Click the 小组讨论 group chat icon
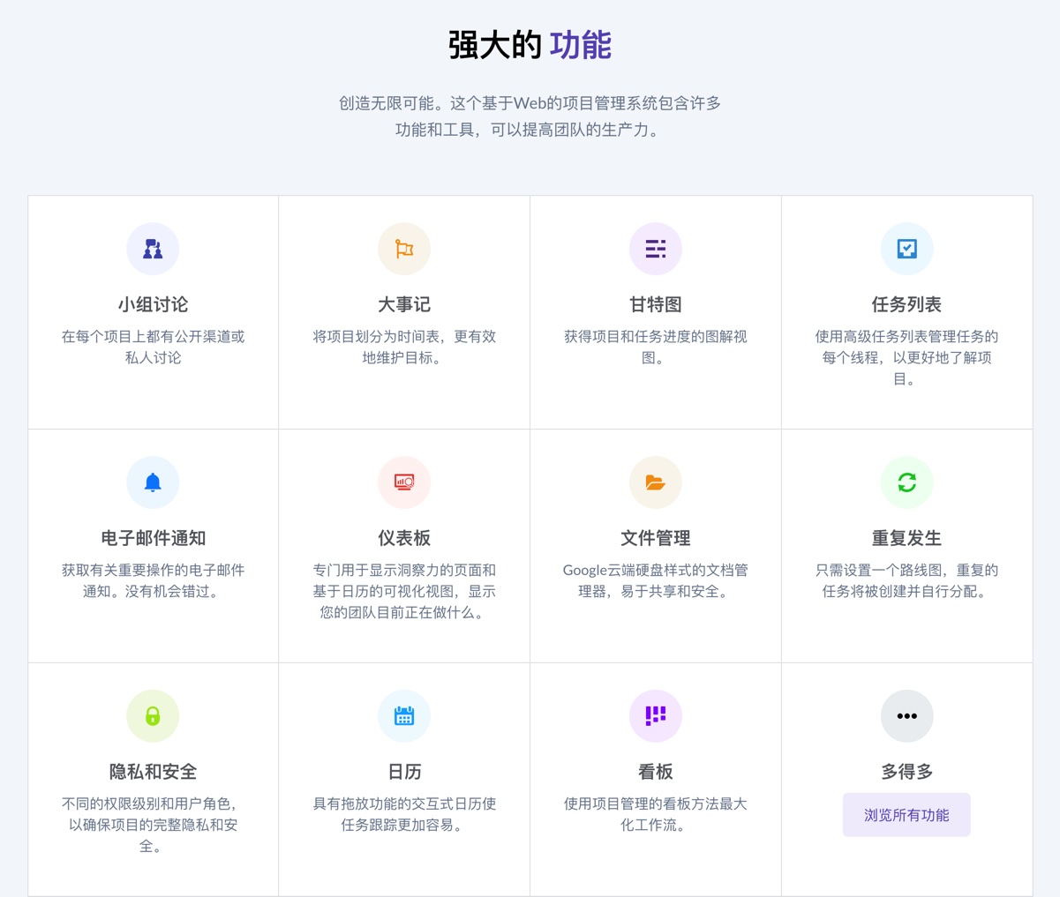 [153, 249]
